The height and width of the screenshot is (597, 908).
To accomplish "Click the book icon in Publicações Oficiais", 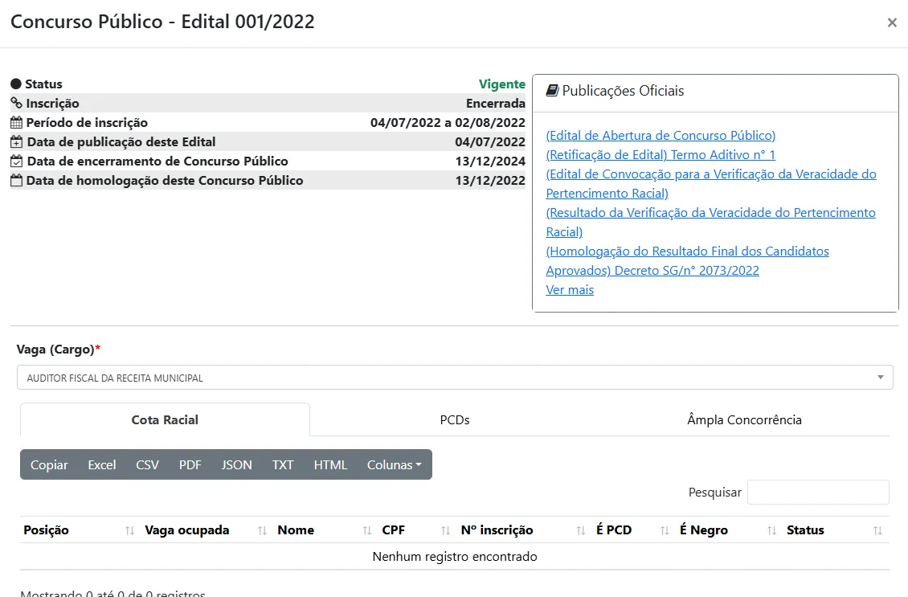I will coord(553,90).
